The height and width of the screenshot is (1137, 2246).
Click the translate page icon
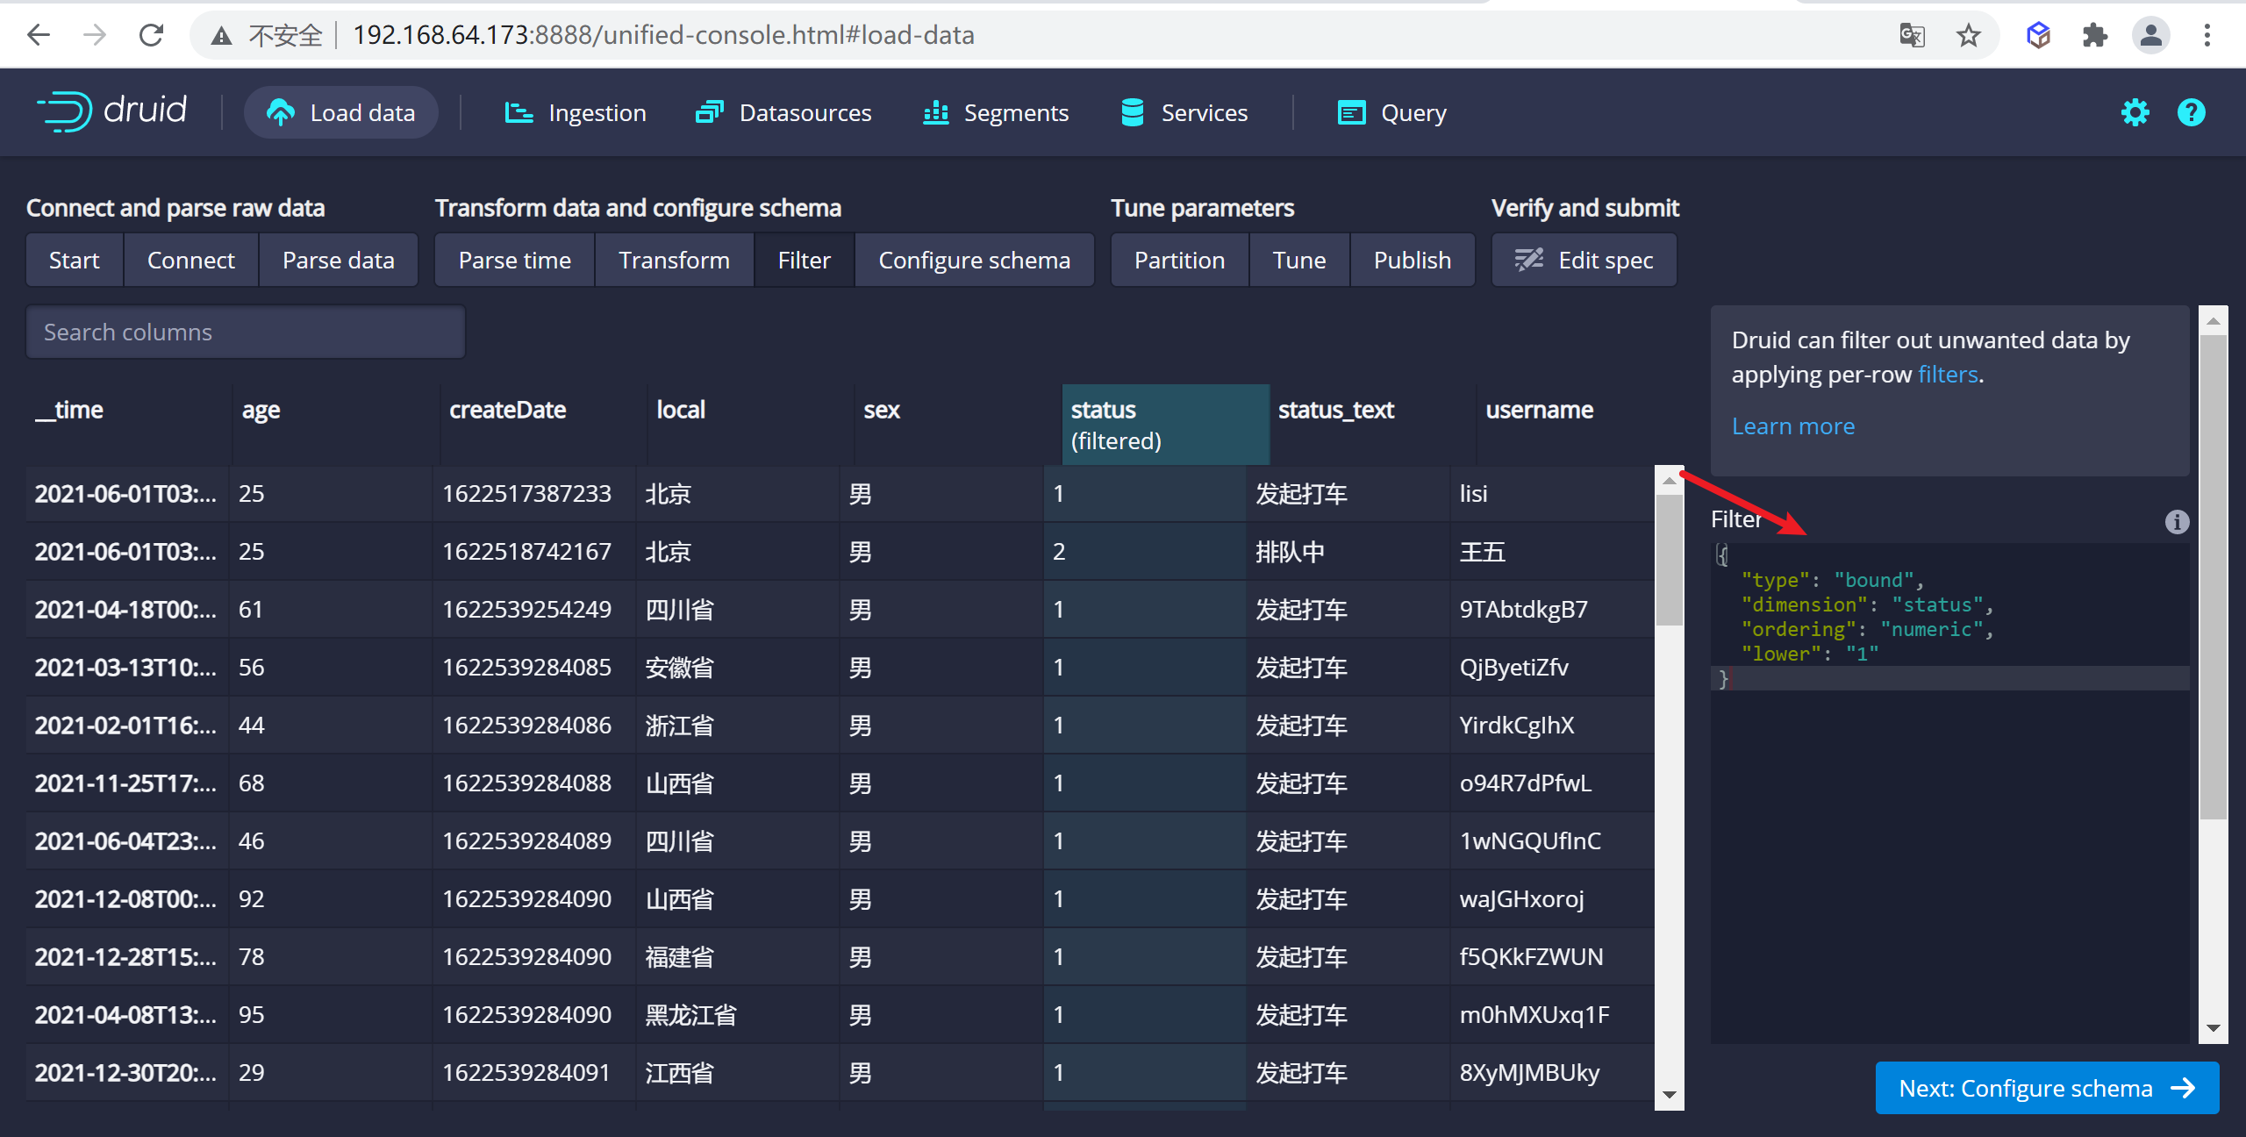pos(1912,35)
